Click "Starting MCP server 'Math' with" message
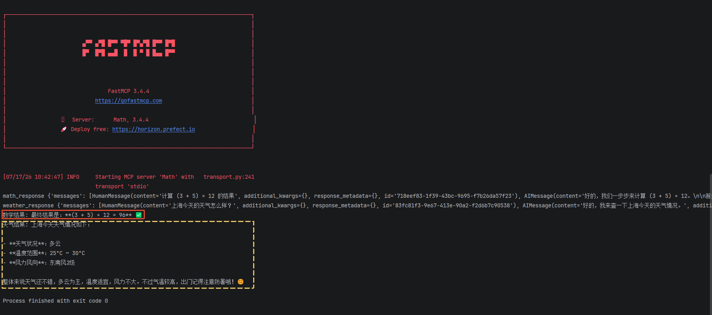Image resolution: width=712 pixels, height=315 pixels. (x=144, y=177)
